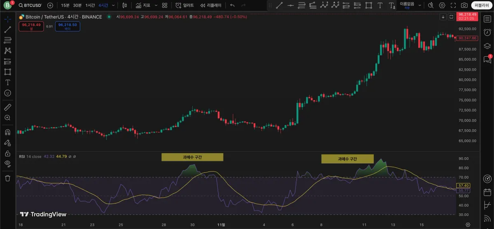
Task: Click the red 96,218.49 sell button
Action: [31, 26]
